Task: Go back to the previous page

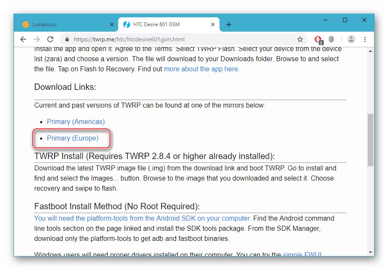Action: pos(23,39)
